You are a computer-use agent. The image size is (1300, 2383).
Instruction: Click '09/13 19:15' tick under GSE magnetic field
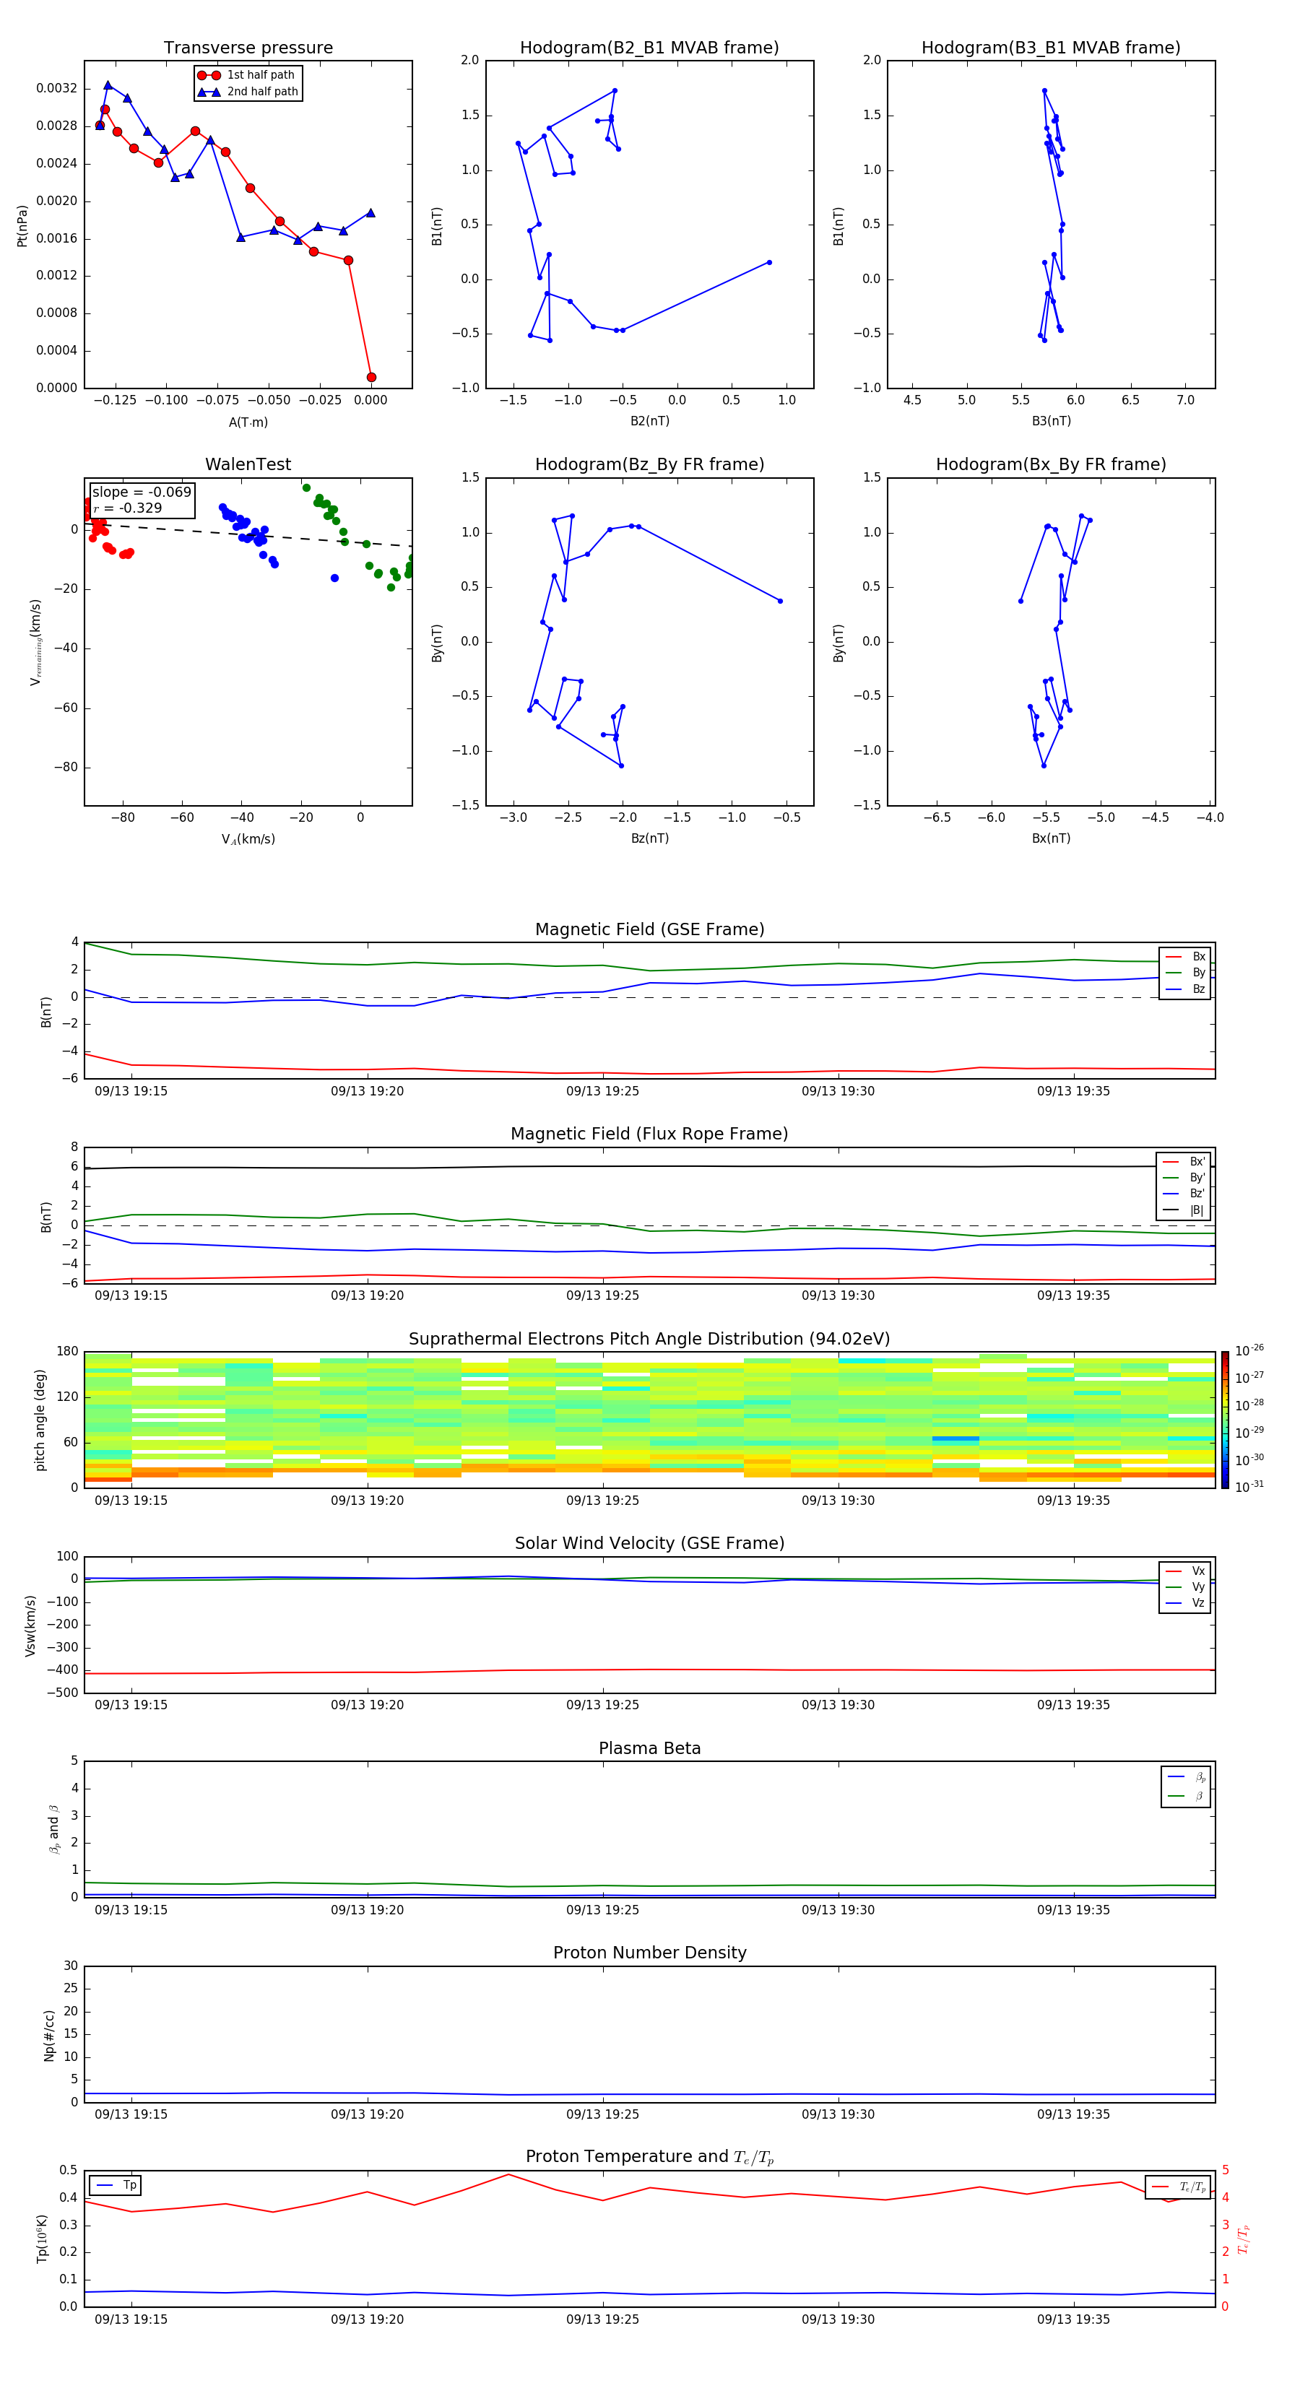coord(131,1092)
